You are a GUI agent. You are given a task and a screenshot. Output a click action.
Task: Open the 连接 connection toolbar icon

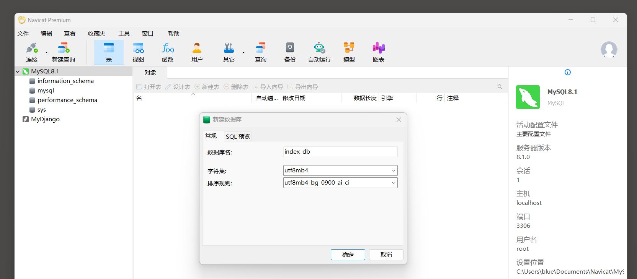(x=32, y=52)
